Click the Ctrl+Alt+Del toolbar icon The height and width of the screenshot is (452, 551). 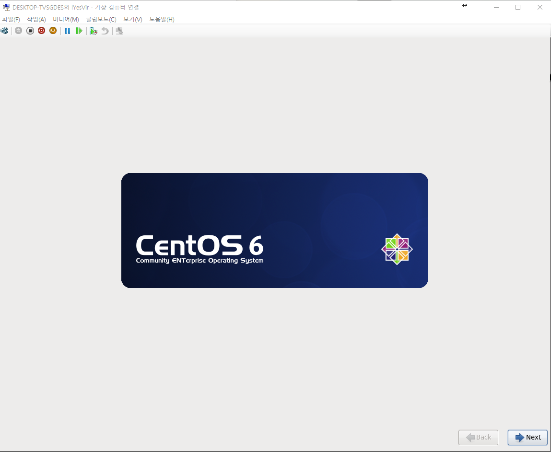[x=5, y=31]
